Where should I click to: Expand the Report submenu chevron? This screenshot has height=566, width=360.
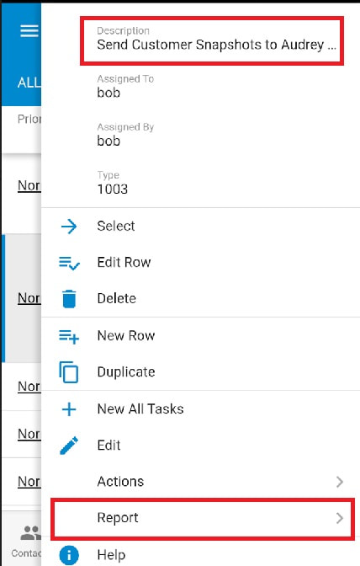pos(339,518)
